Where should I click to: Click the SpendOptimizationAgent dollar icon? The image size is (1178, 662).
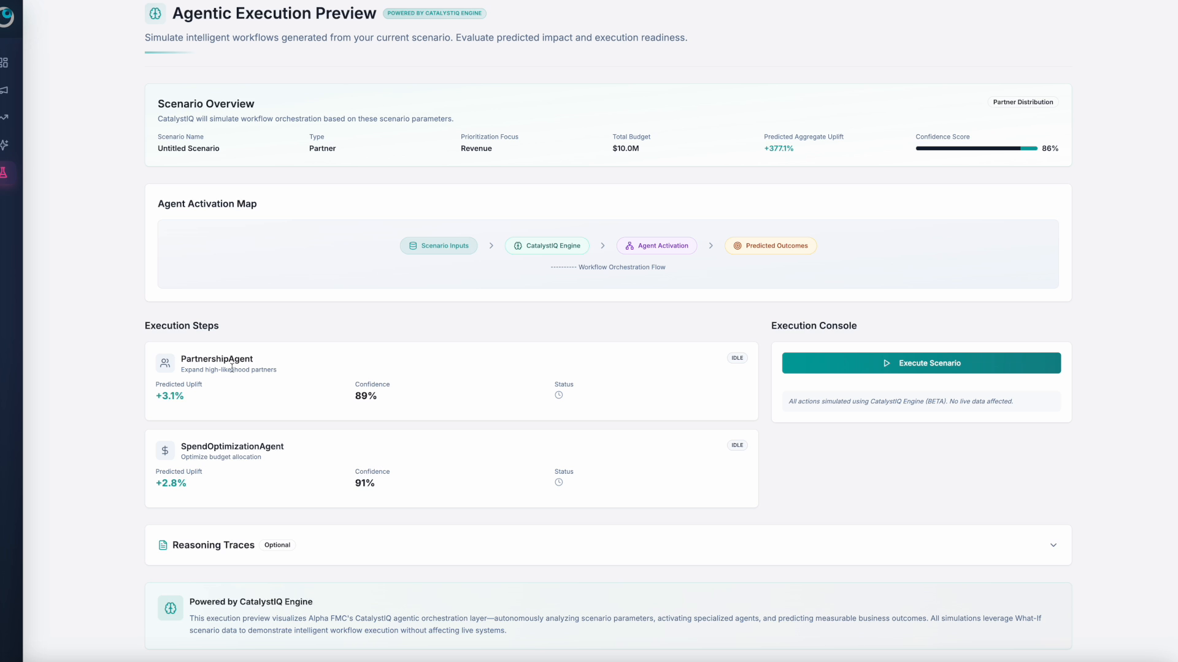pos(165,451)
